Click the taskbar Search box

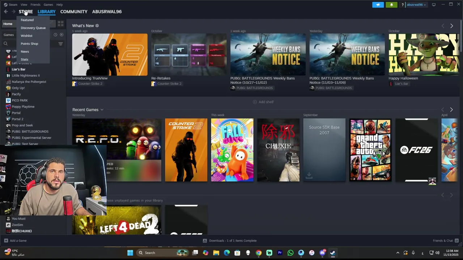coord(163,253)
